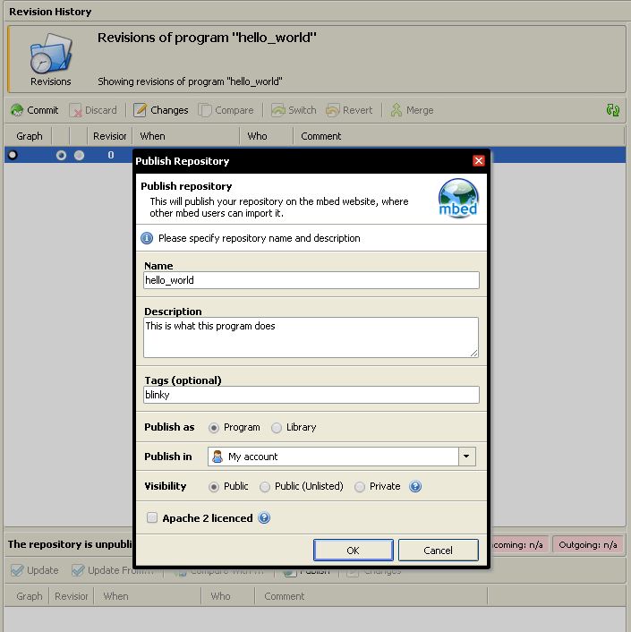The width and height of the screenshot is (631, 632).
Task: Click the green refresh icon
Action: (x=612, y=110)
